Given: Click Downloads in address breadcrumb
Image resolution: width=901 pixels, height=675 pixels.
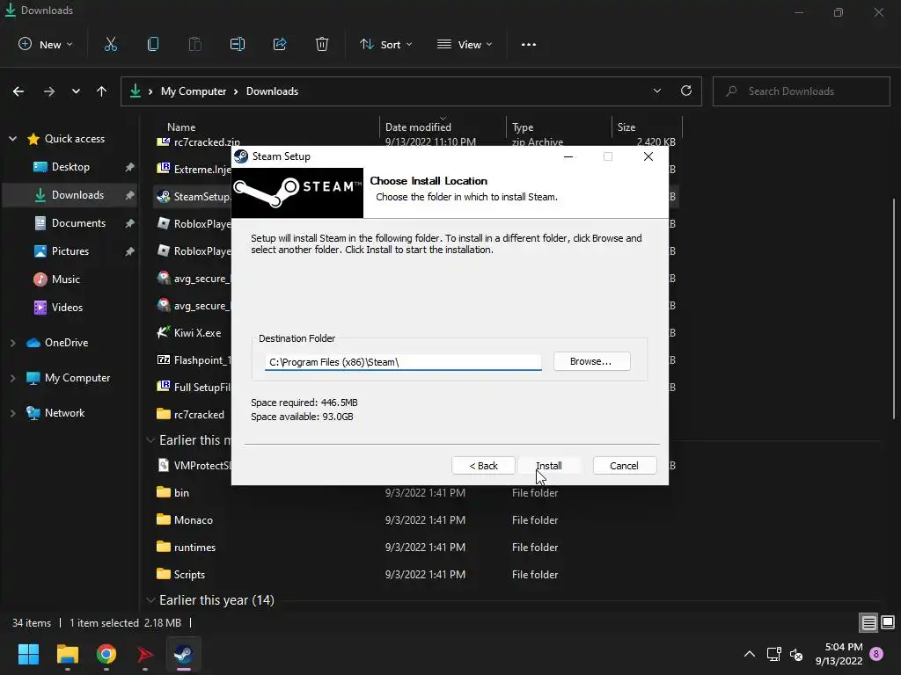Looking at the screenshot, I should click(x=273, y=91).
